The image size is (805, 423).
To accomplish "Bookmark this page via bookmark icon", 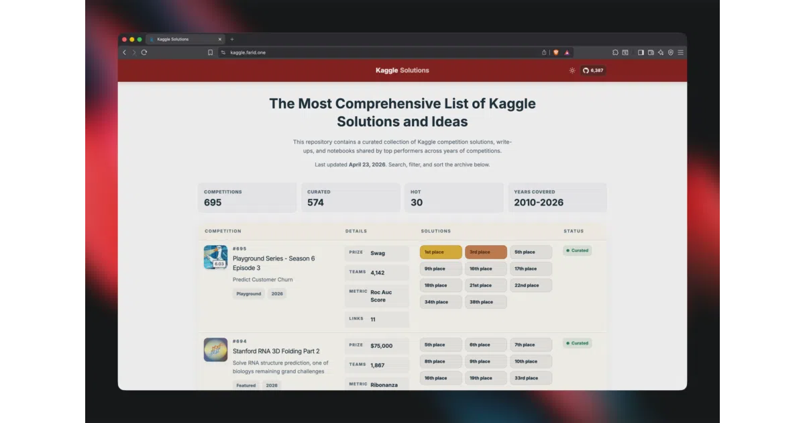I will pyautogui.click(x=211, y=52).
